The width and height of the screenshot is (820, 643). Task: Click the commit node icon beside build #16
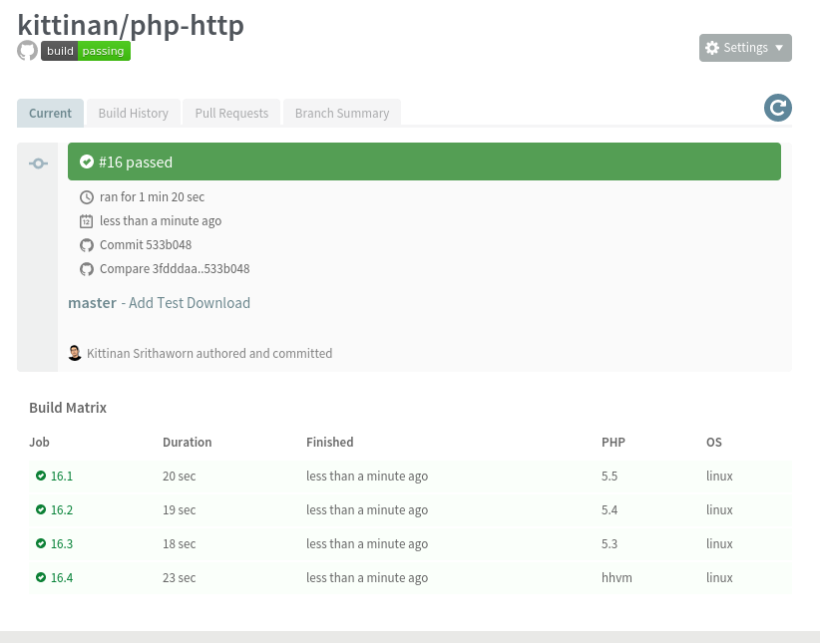pos(38,163)
